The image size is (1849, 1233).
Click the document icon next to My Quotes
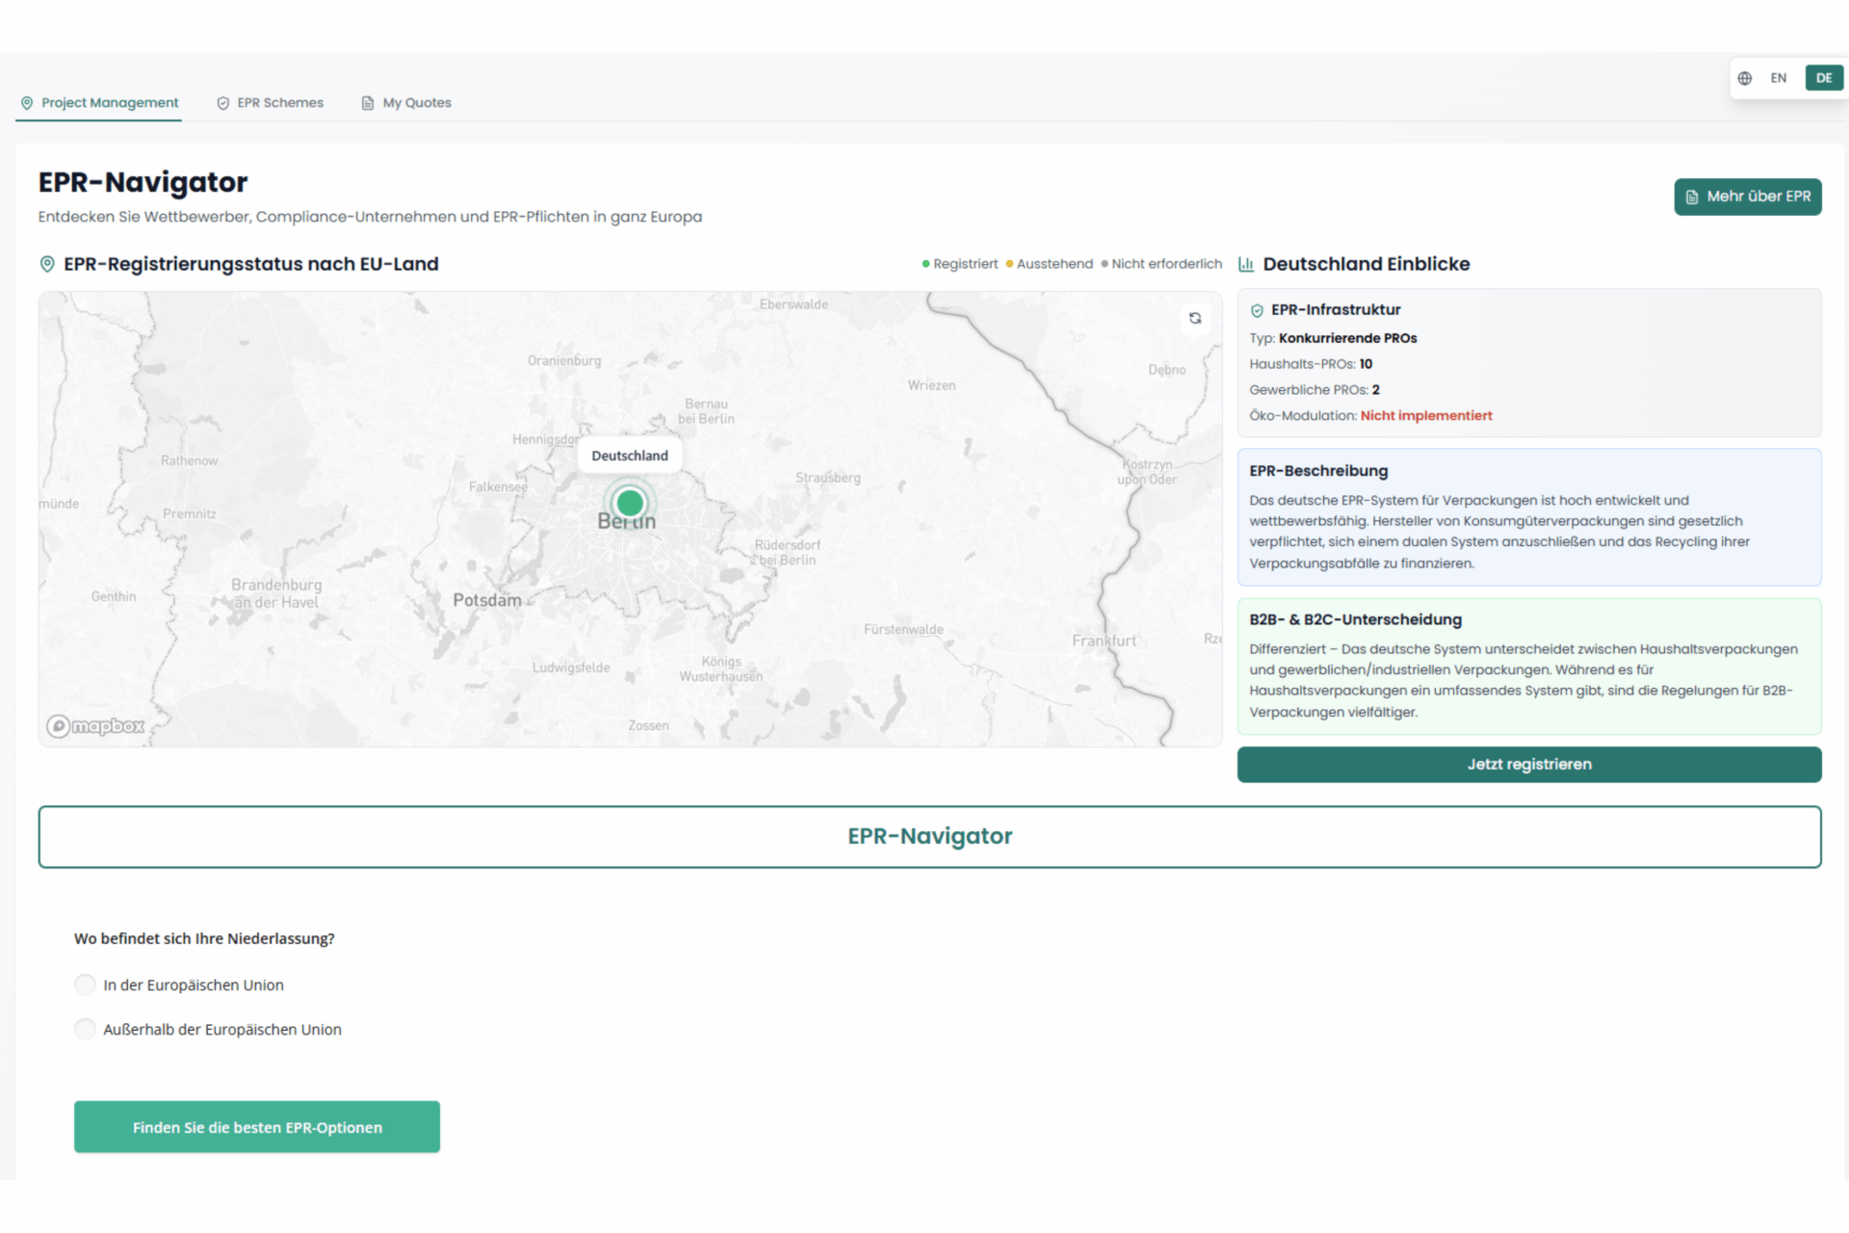click(x=366, y=102)
